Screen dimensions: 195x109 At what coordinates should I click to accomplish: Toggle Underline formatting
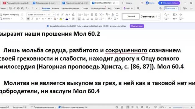[x=37, y=19]
